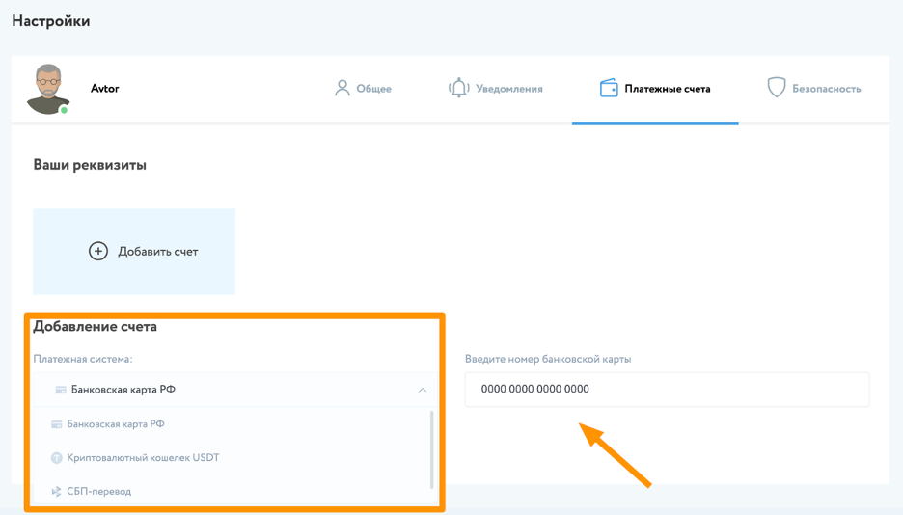
Task: Select the СБП-перевод payment option
Action: 98,492
